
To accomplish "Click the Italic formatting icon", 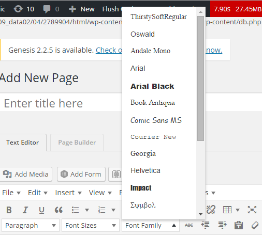I will coord(25,210).
